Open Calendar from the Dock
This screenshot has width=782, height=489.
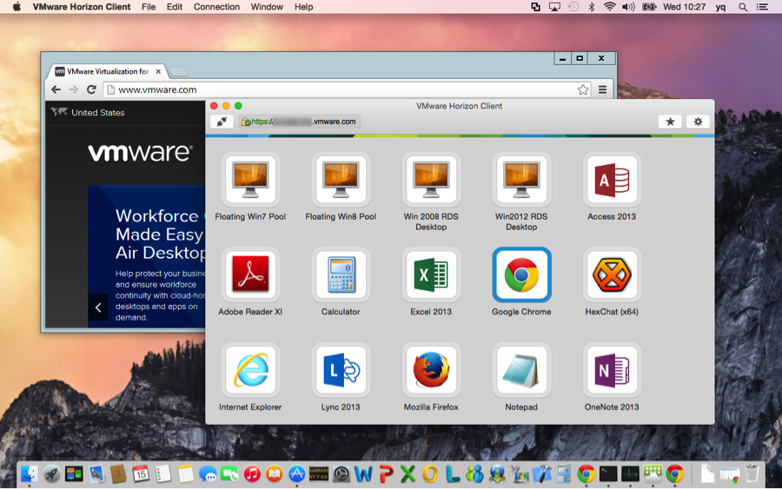[141, 473]
